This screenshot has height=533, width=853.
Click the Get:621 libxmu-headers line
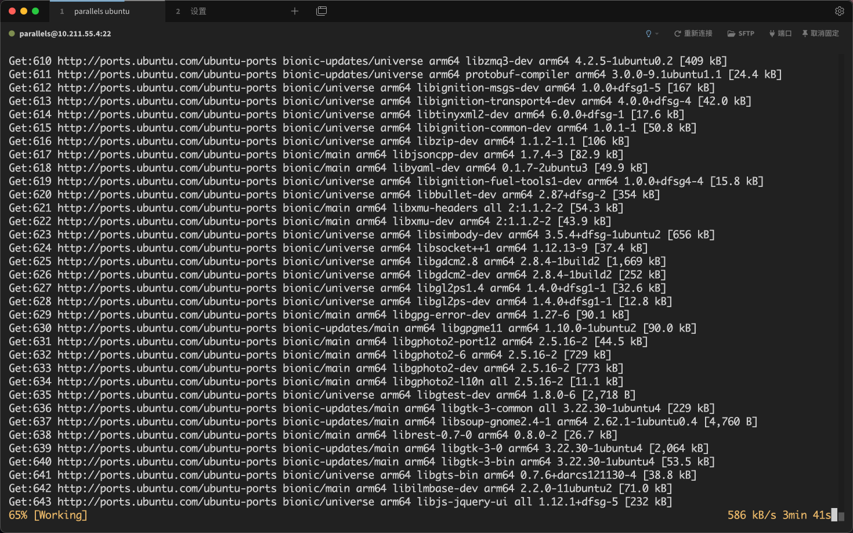click(316, 208)
